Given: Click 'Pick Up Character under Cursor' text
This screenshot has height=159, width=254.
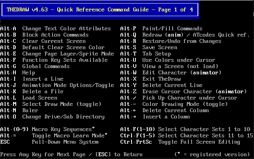Looking at the screenshot, I should 190,98.
